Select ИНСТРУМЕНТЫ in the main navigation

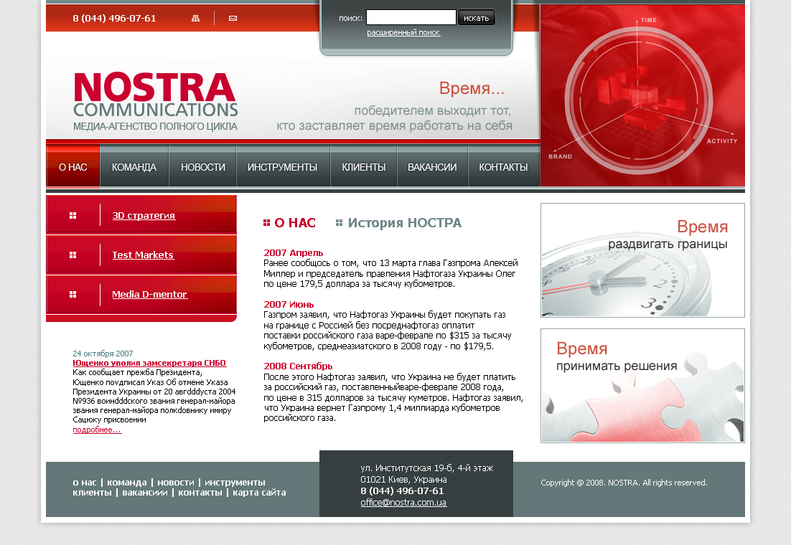[282, 167]
